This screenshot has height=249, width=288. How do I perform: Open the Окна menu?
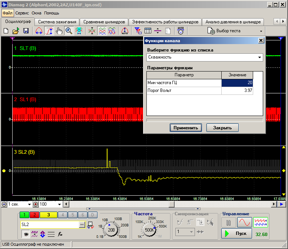[36, 13]
